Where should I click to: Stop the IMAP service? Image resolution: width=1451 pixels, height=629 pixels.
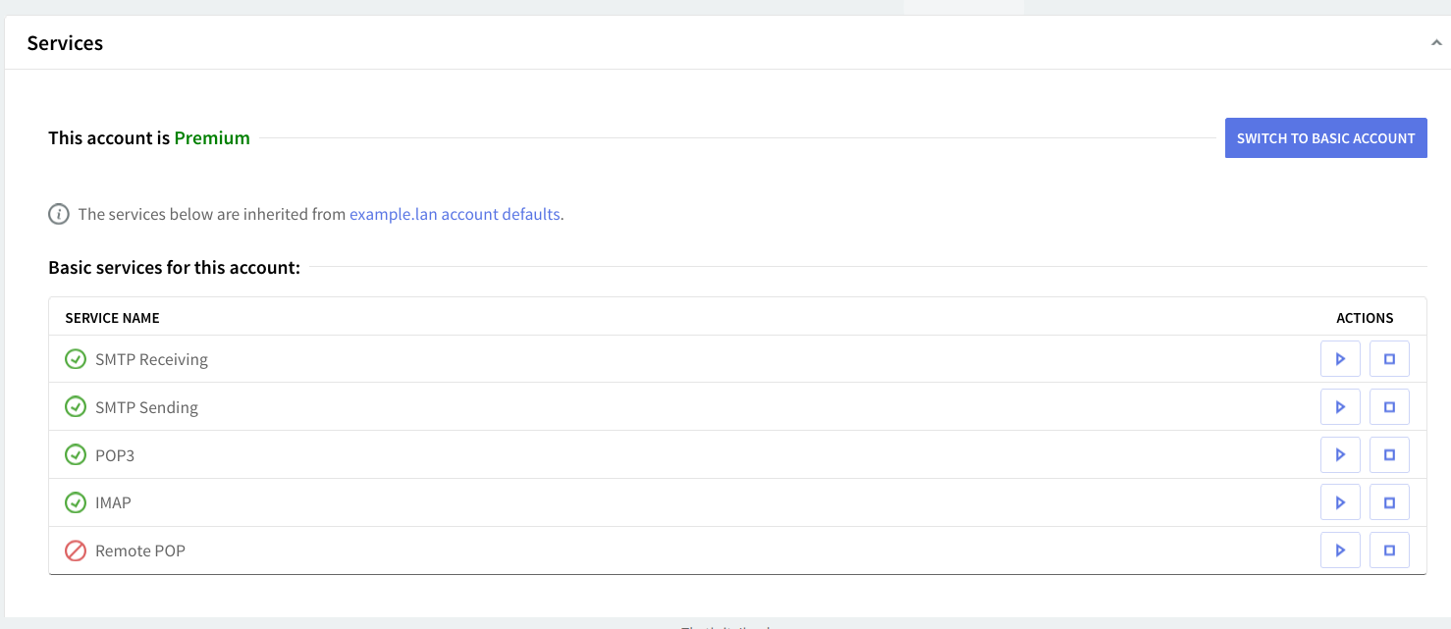pos(1389,502)
